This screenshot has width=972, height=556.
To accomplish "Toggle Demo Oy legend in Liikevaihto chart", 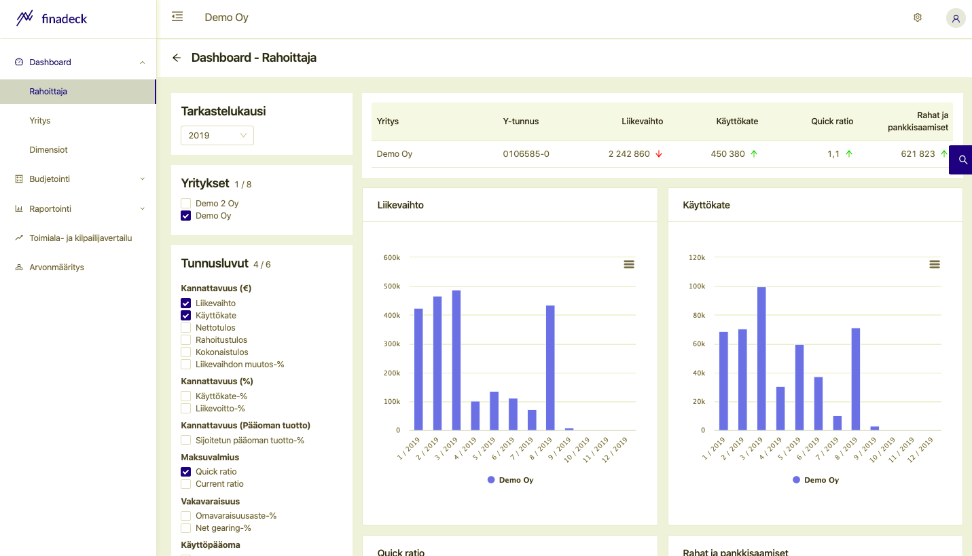I will (510, 480).
